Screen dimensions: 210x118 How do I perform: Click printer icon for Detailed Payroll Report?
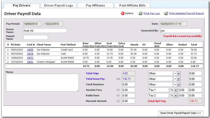(166, 13)
